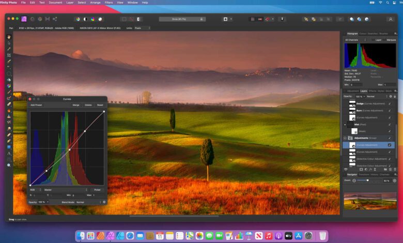Collapse the Mist layer triangle
The width and height of the screenshot is (403, 243).
(345, 125)
